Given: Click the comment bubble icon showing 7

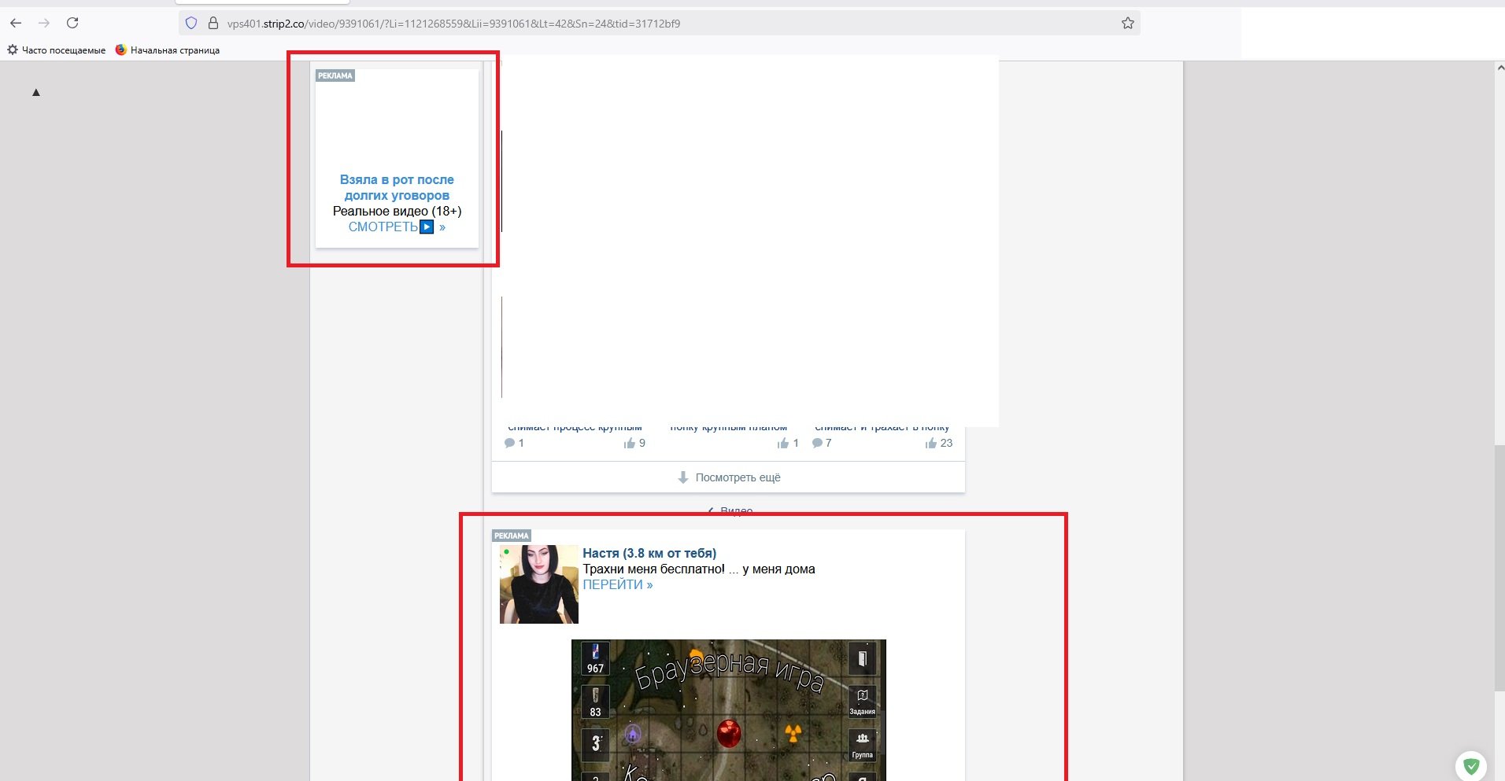Looking at the screenshot, I should (x=817, y=444).
